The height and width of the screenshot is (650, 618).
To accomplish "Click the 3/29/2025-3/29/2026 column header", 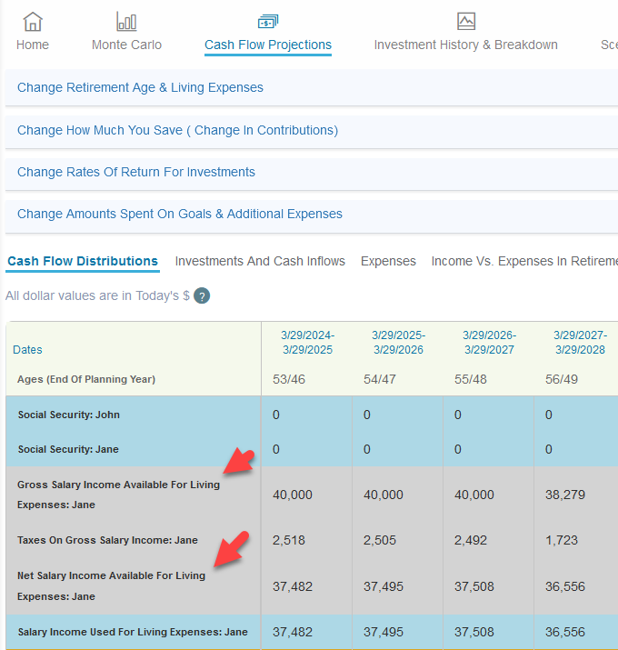I will (398, 343).
